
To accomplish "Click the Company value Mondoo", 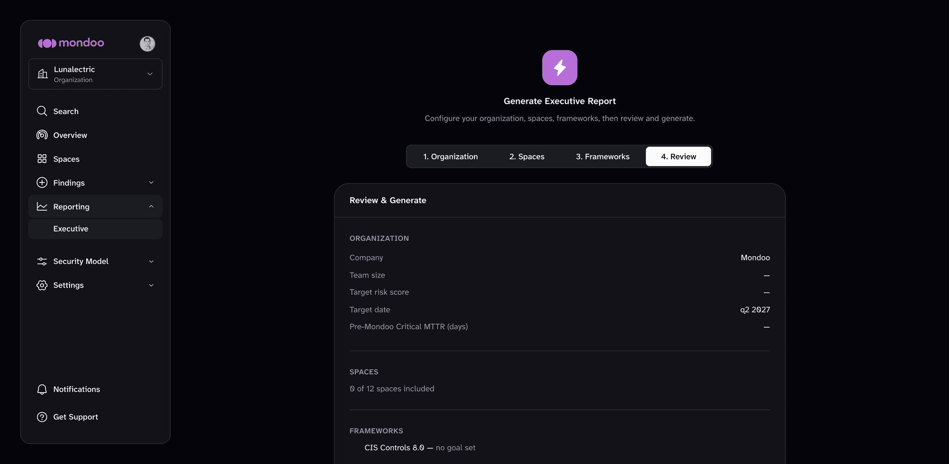I will tap(755, 257).
